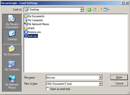Image resolution: width=130 pixels, height=95 pixels.
Task: Select the share folder name
Action: coord(31,28)
